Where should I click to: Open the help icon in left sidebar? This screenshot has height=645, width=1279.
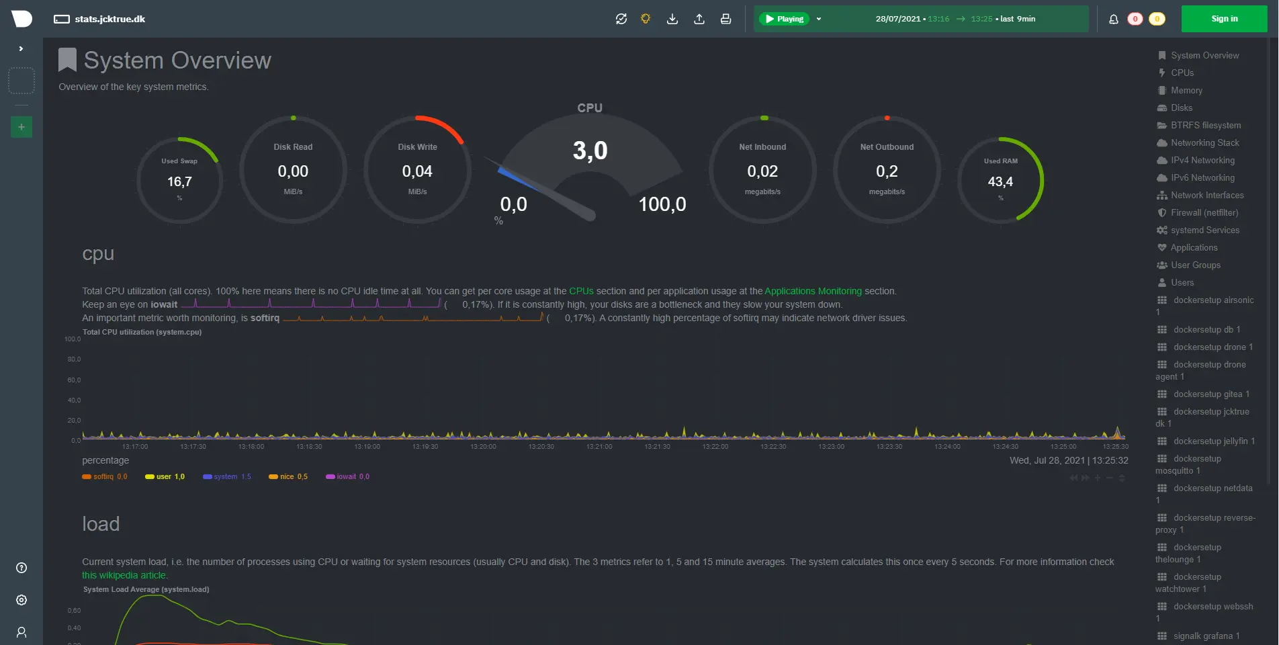pos(21,568)
